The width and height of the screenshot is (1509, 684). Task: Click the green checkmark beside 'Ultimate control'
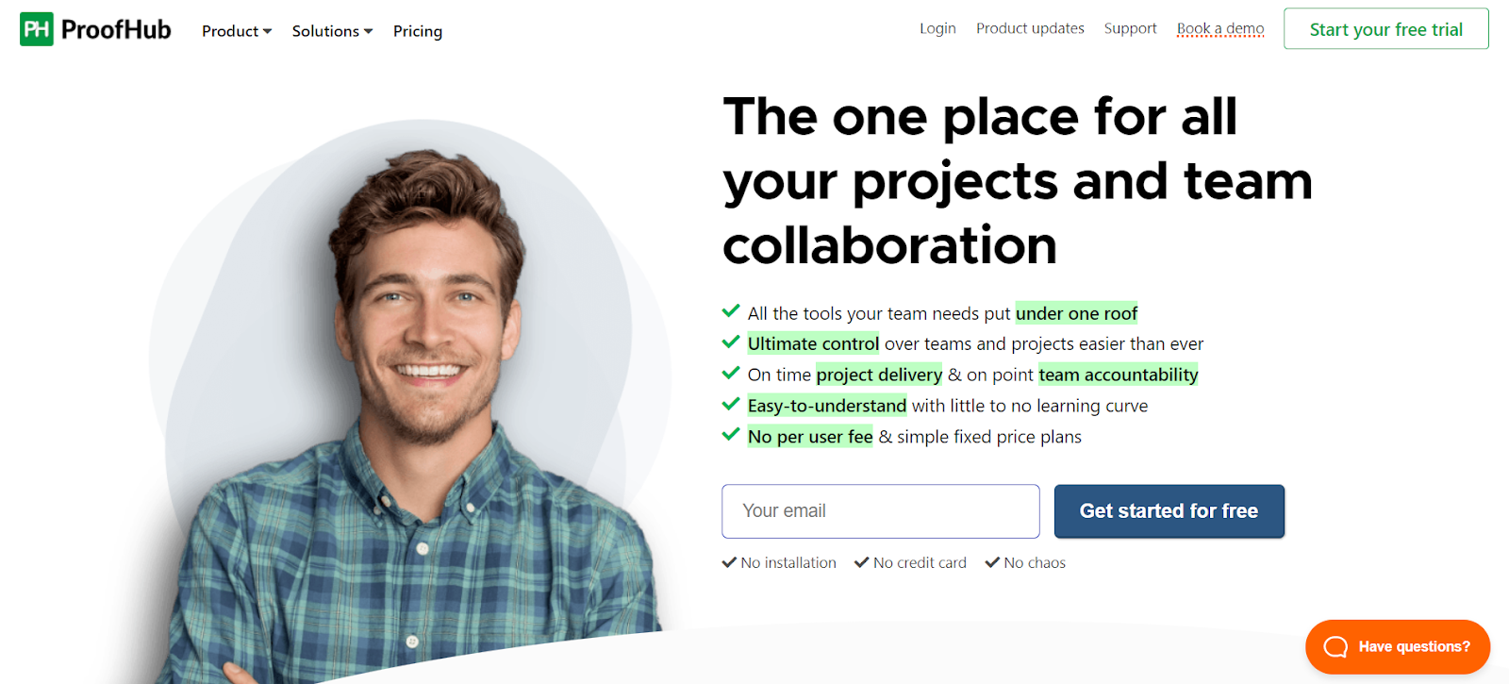pyautogui.click(x=731, y=342)
